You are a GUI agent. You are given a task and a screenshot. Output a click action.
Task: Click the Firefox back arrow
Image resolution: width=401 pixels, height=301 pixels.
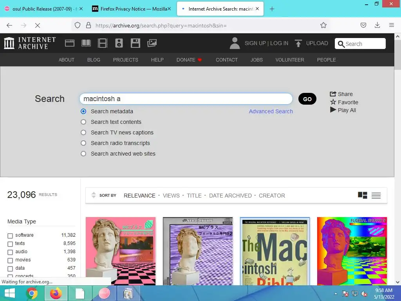9,25
